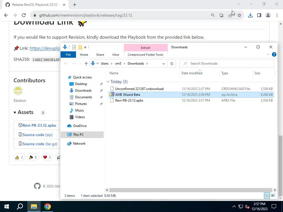Image resolution: width=283 pixels, height=212 pixels.
Task: Select Network in navigation pane
Action: coord(79,144)
